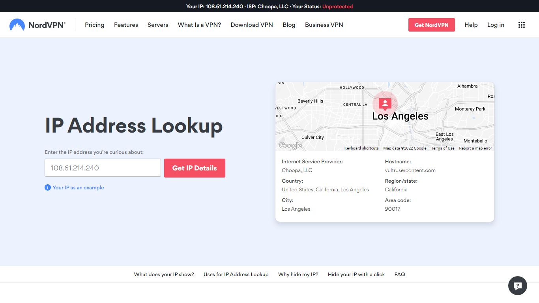Click the Get IP Details button
The height and width of the screenshot is (303, 539).
pyautogui.click(x=195, y=168)
